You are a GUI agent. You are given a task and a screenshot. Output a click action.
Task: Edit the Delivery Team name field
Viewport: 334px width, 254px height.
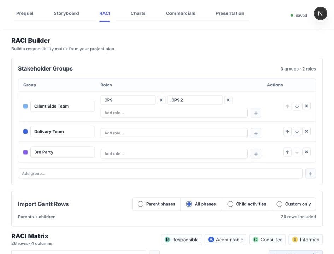pyautogui.click(x=62, y=132)
